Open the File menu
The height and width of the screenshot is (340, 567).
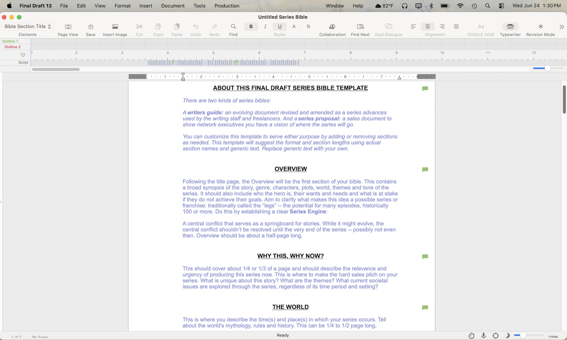64,6
